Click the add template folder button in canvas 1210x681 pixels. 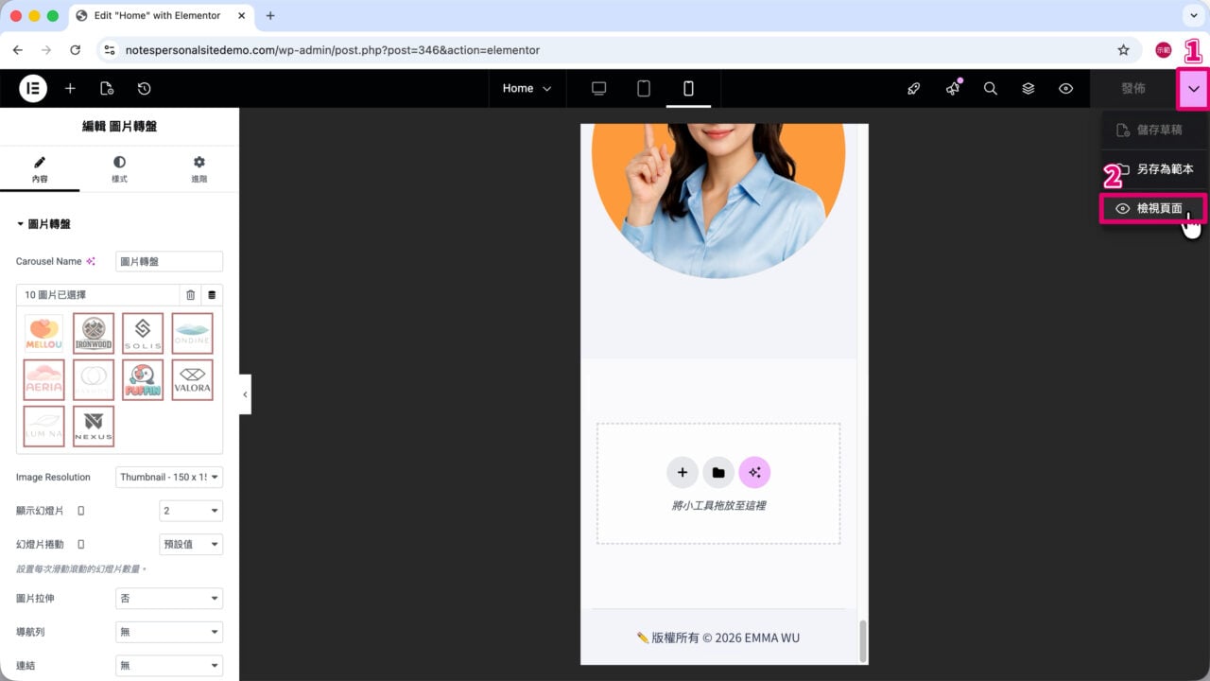(x=718, y=472)
